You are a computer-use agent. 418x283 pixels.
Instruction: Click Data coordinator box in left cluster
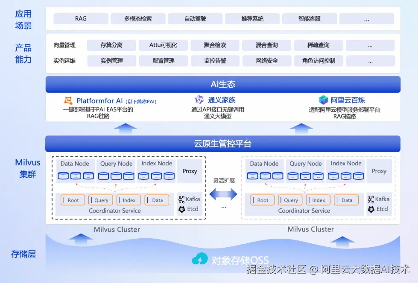pos(157,200)
